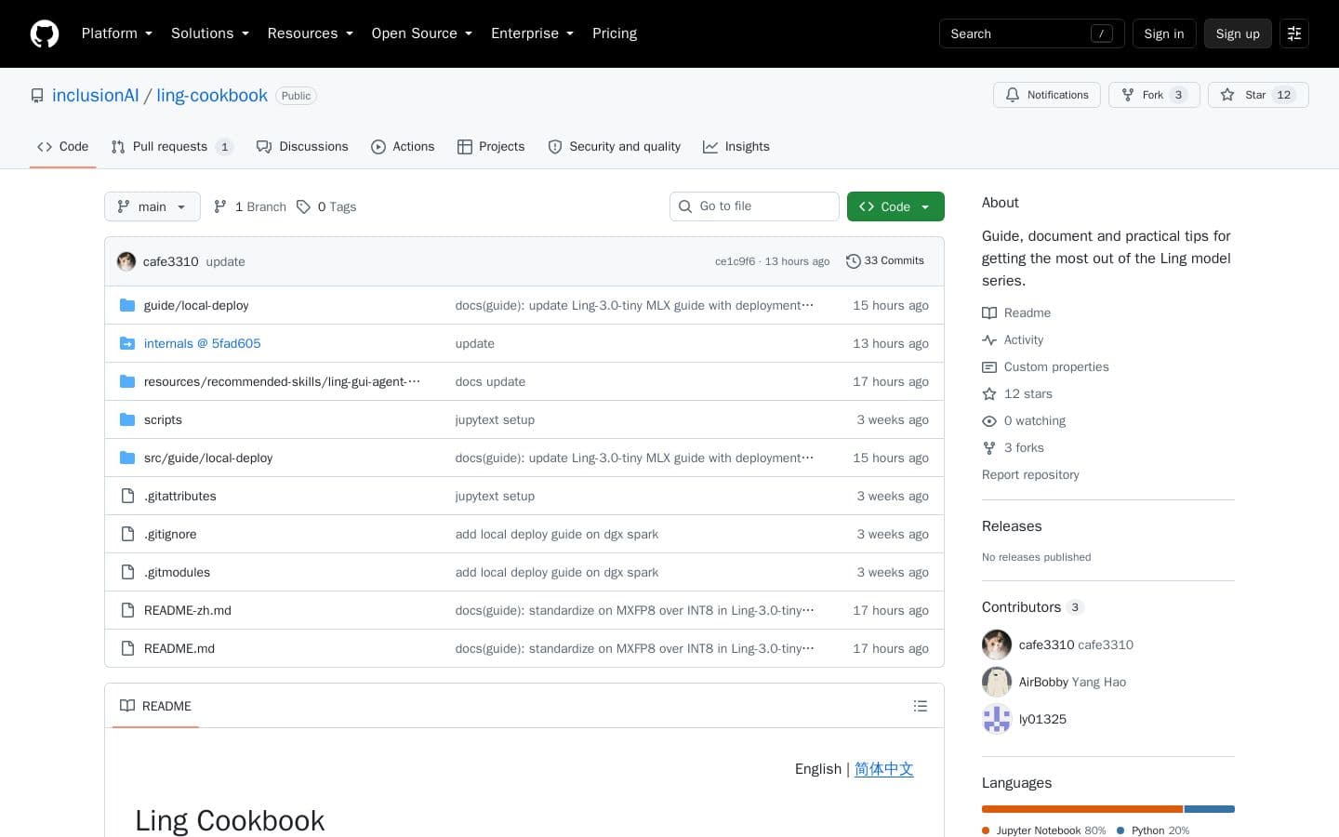The image size is (1339, 837).
Task: Expand the Enterprise menu
Action: click(532, 33)
